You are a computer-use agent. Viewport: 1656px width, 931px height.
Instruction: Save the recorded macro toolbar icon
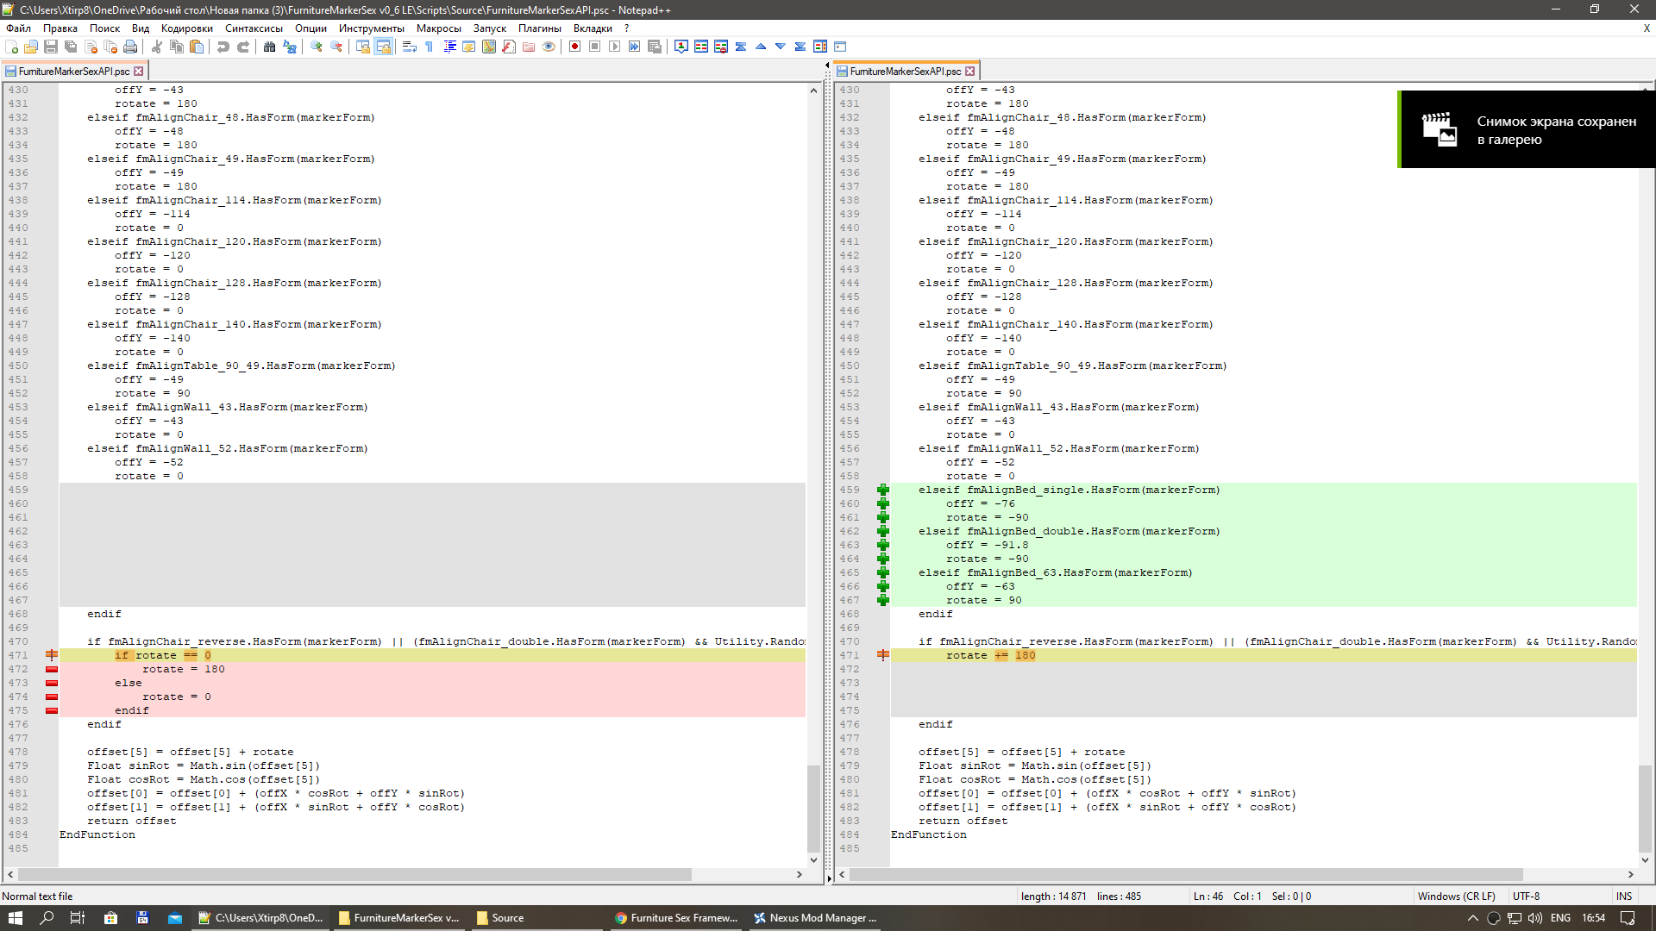[x=655, y=47]
